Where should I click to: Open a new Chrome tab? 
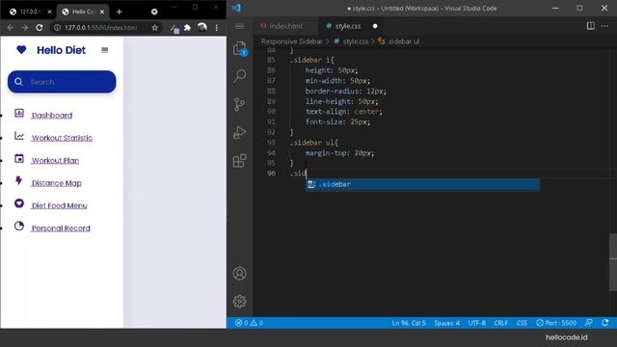(120, 12)
